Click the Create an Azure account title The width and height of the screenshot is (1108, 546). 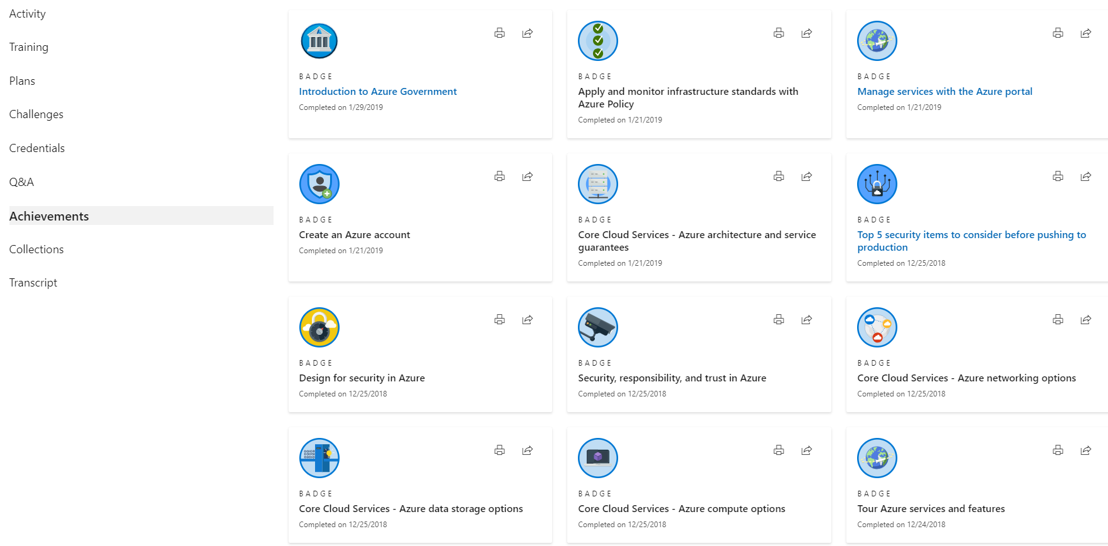click(x=355, y=235)
